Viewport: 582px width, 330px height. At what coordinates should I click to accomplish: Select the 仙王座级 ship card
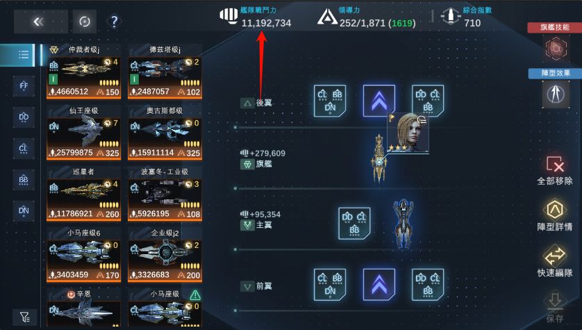[83, 133]
